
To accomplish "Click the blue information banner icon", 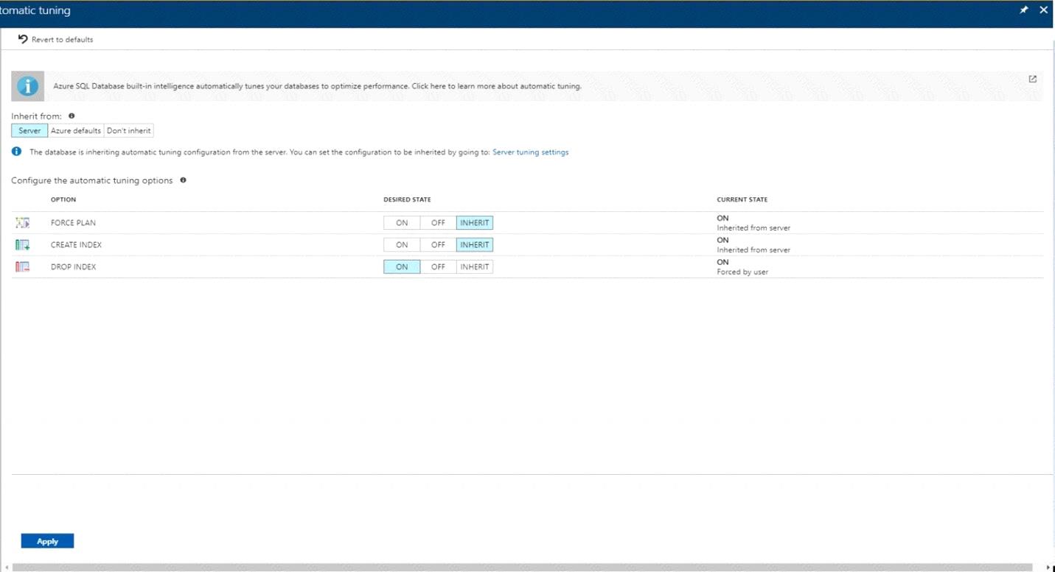I will pyautogui.click(x=28, y=86).
